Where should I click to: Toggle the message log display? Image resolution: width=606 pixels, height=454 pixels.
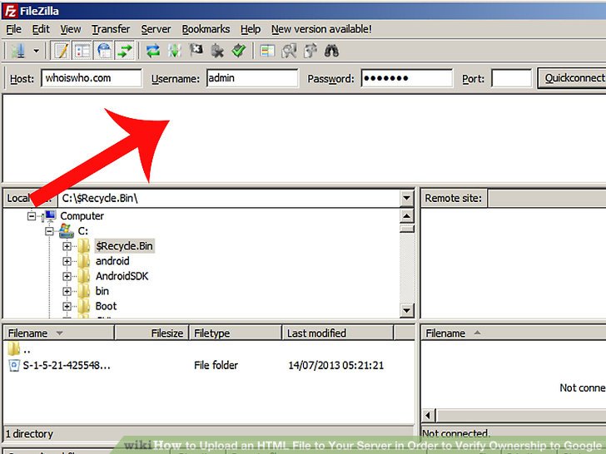(62, 51)
